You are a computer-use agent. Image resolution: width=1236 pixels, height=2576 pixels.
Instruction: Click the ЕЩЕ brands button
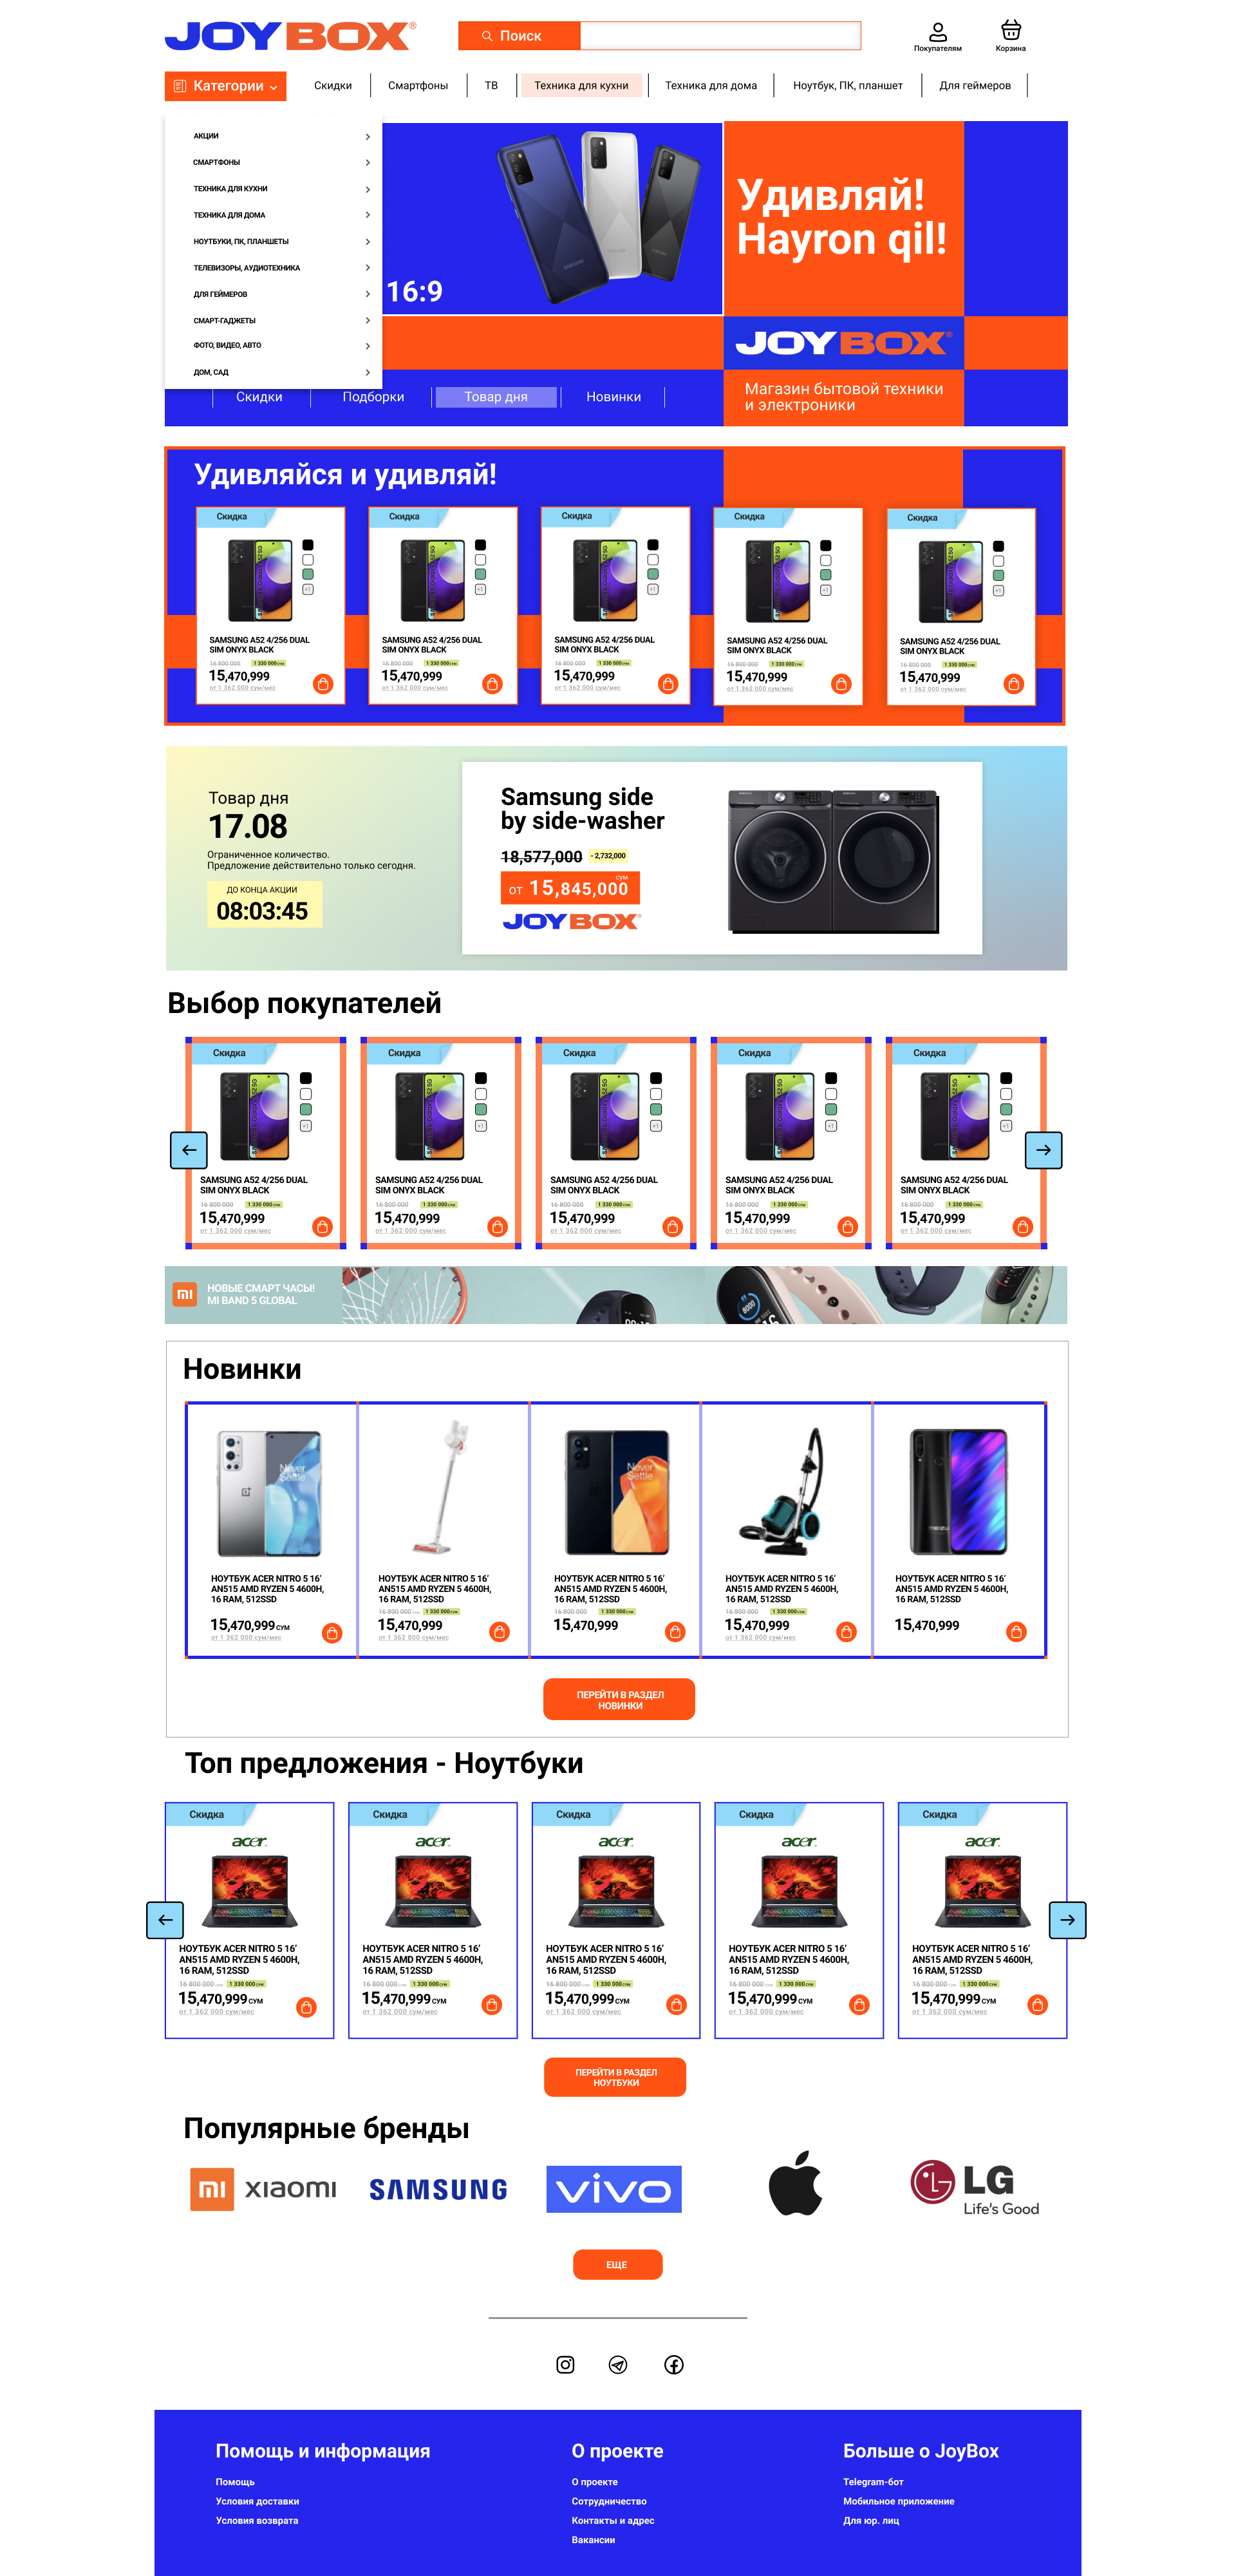(617, 2264)
